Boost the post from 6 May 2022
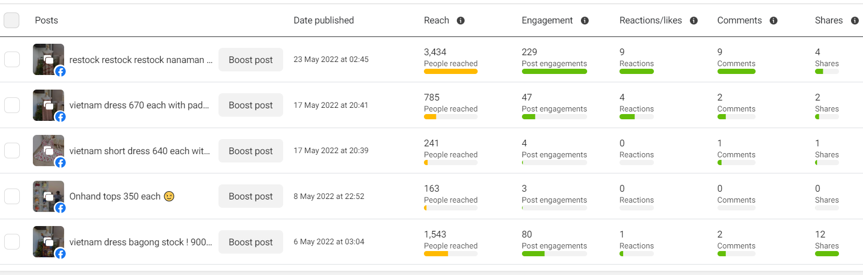The width and height of the screenshot is (863, 275). point(250,242)
